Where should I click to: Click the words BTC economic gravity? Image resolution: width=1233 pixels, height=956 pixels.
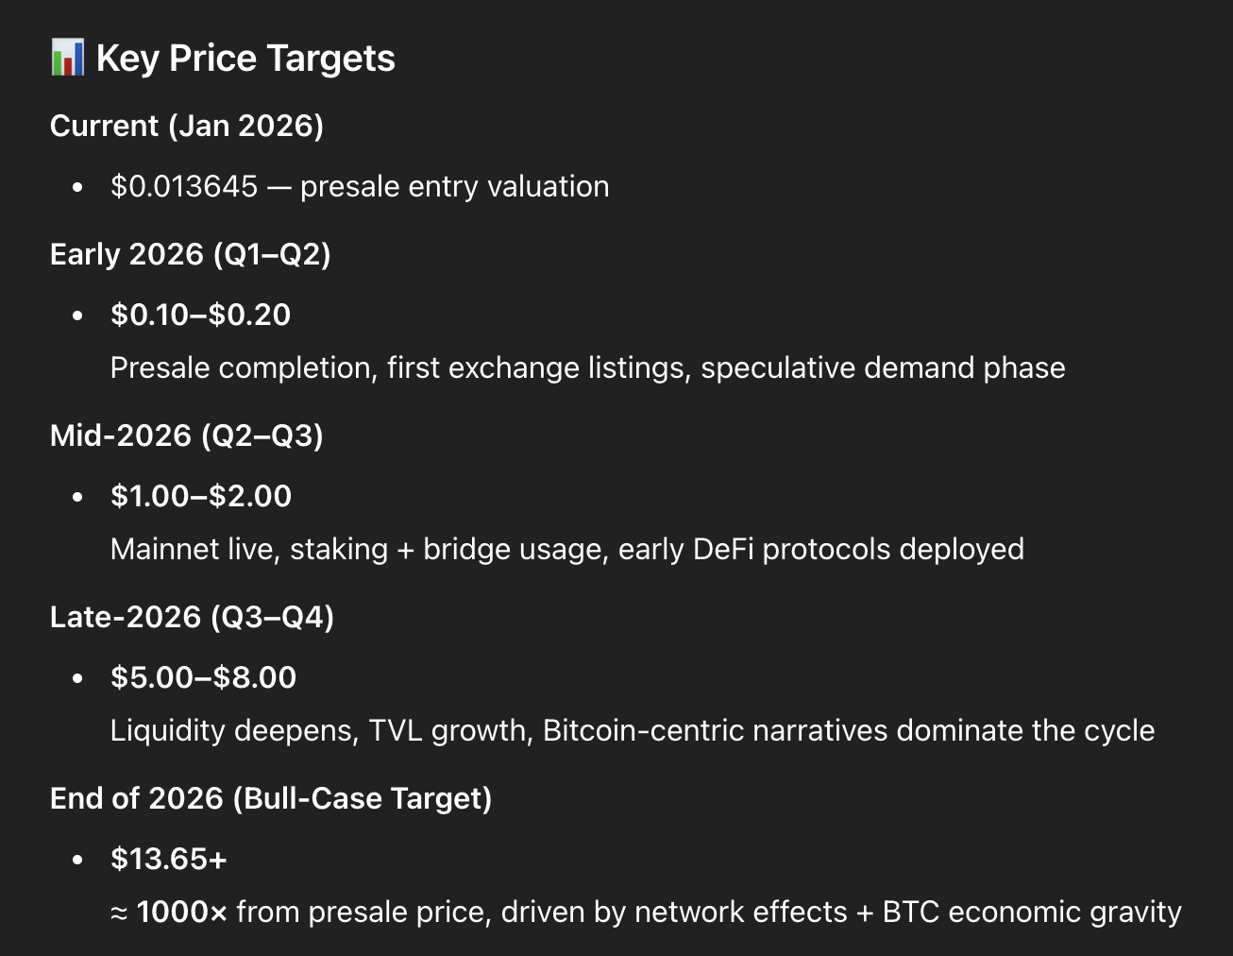tap(1031, 912)
